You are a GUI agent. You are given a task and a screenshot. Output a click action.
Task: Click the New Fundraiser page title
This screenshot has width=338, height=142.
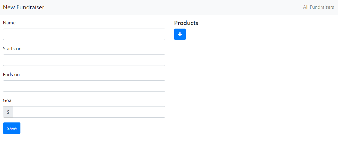[x=23, y=8]
